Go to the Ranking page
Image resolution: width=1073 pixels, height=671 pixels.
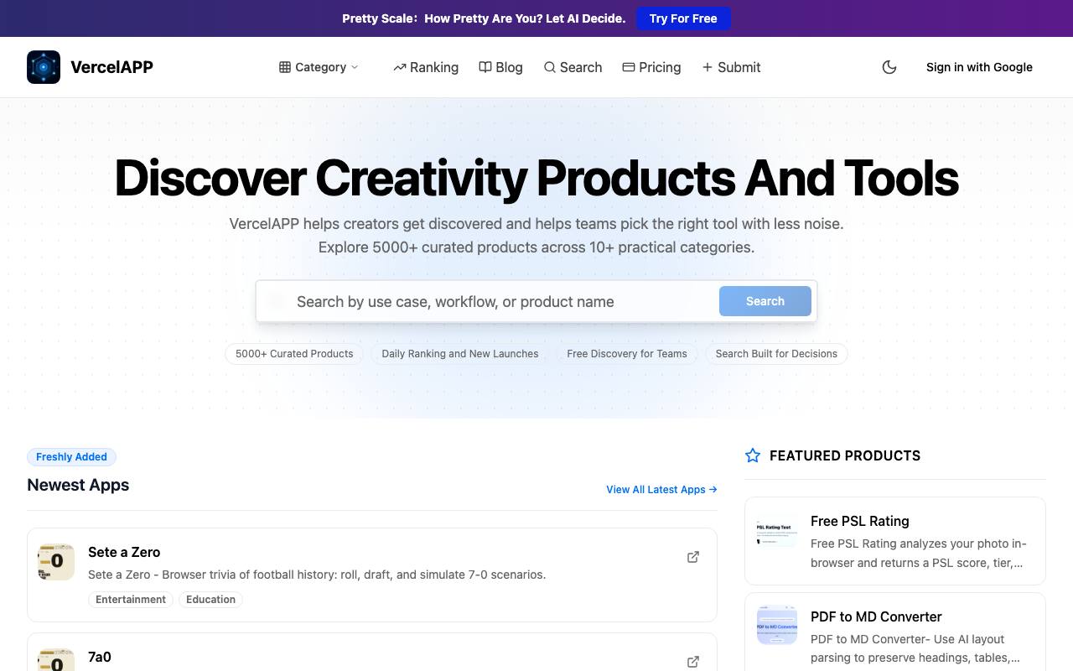tap(426, 67)
